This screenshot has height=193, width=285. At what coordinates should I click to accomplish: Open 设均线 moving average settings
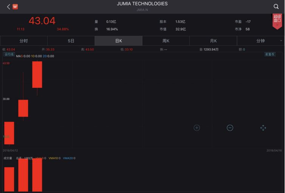click(9, 54)
